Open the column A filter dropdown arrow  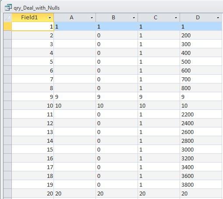(x=92, y=18)
